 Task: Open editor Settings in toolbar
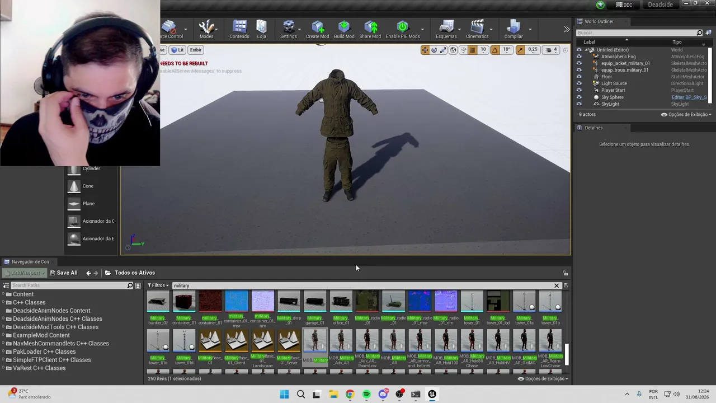(x=289, y=29)
